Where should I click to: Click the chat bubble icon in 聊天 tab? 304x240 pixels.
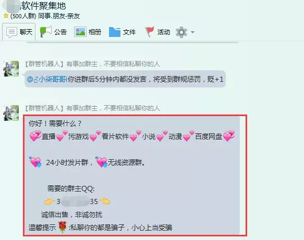click(x=11, y=32)
